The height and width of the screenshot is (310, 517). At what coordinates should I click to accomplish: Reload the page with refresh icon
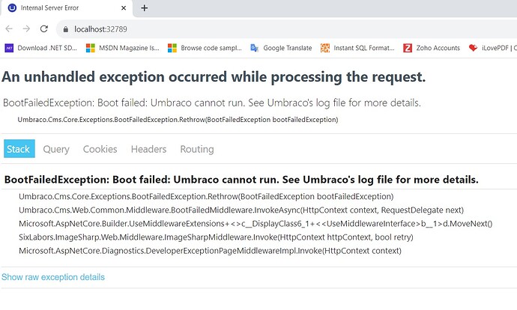pyautogui.click(x=44, y=29)
